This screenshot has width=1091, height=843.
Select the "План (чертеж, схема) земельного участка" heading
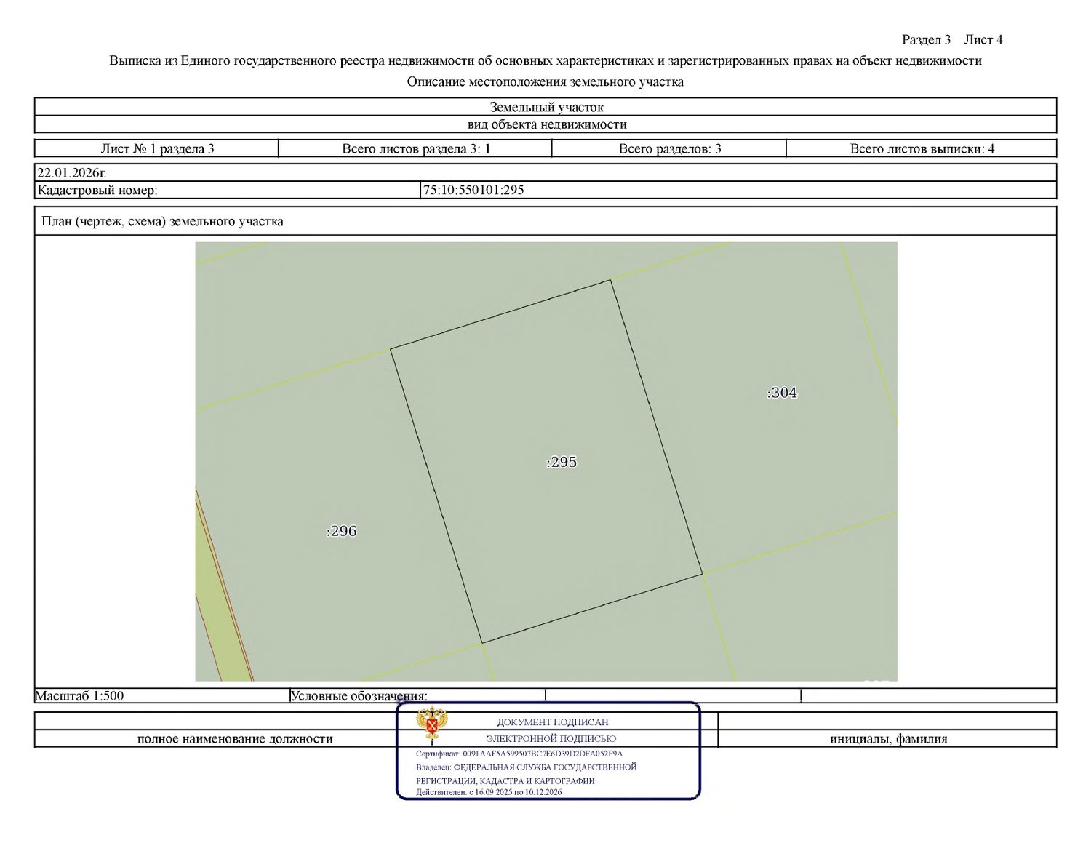(162, 222)
